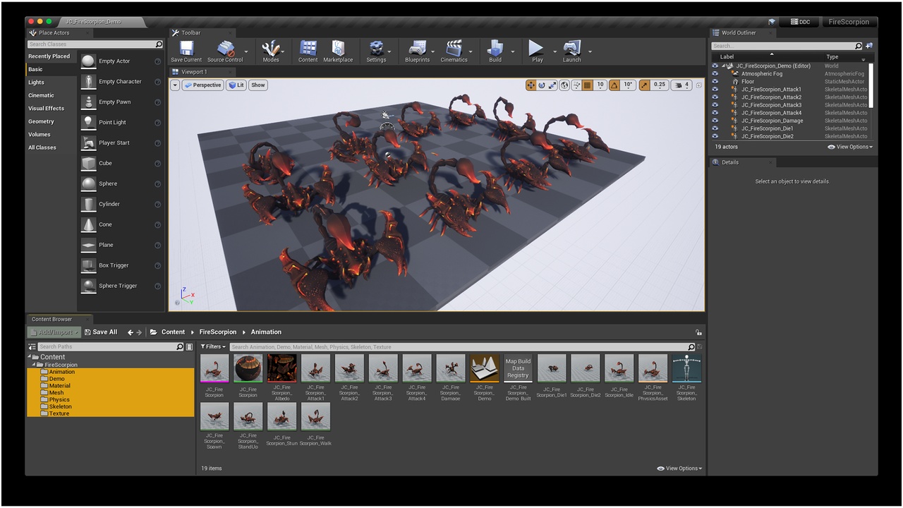This screenshot has width=903, height=508.
Task: Toggle visibility of JC_FireScorpion_Die1
Action: (715, 128)
